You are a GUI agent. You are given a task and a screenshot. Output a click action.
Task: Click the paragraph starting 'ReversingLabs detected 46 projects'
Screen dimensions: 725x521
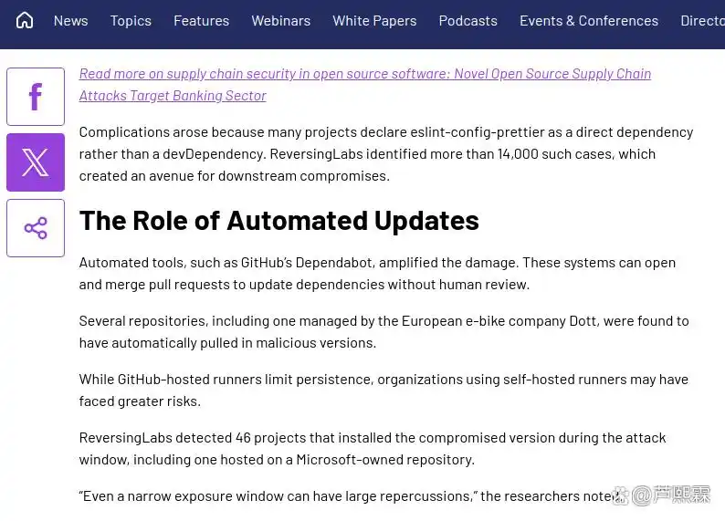[373, 449]
